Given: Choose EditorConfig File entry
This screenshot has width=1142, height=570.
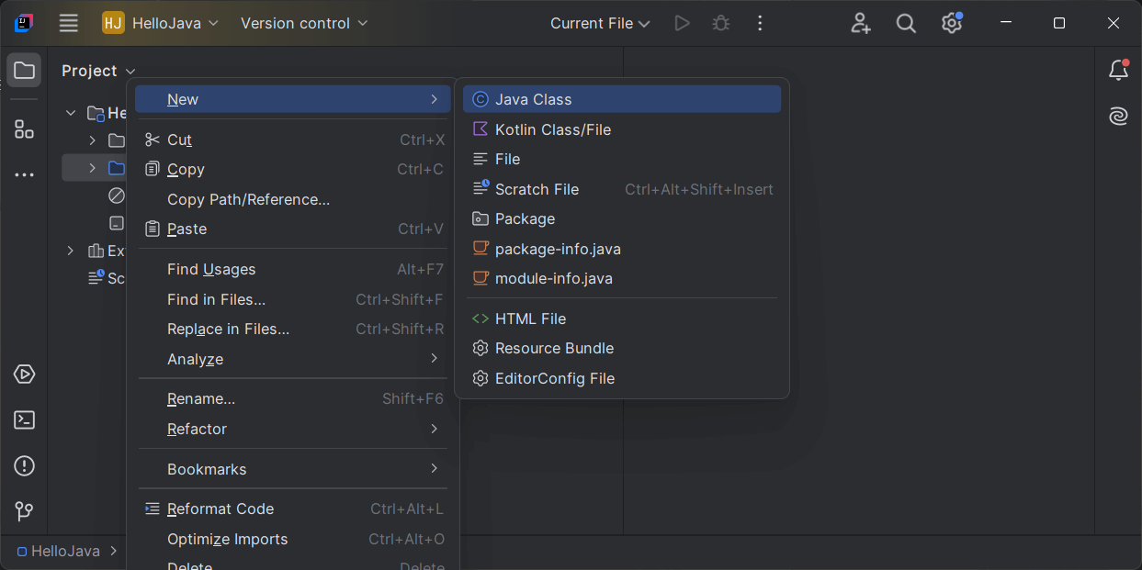Looking at the screenshot, I should (622, 378).
